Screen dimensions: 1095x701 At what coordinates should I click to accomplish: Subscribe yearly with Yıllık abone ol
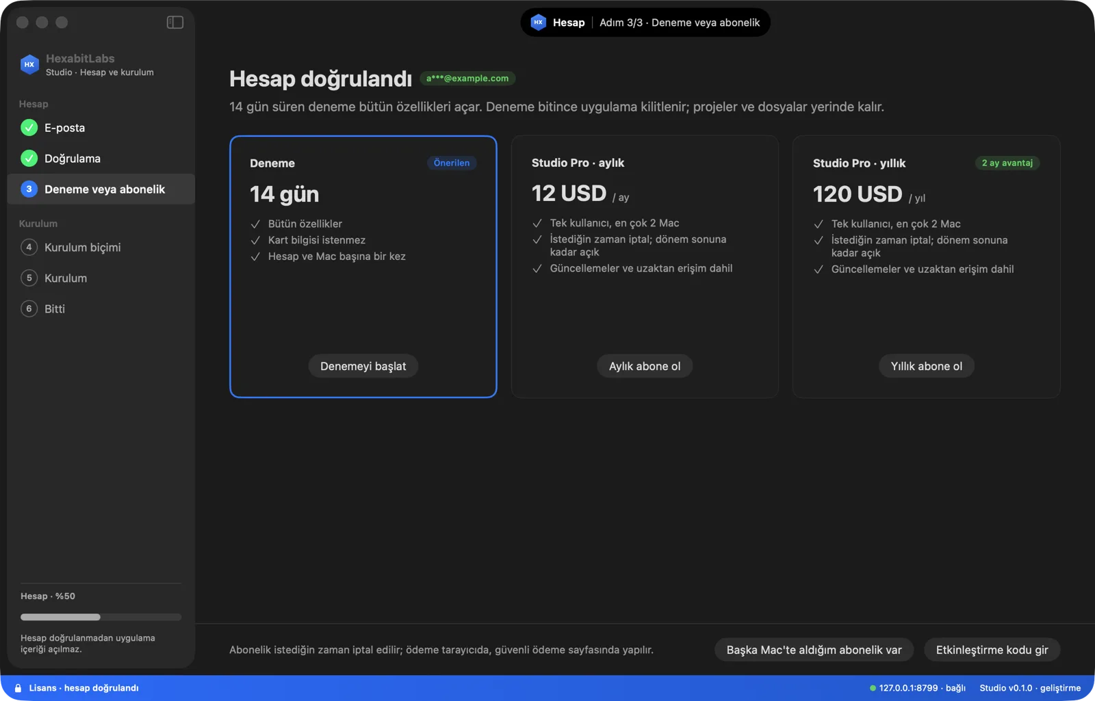pyautogui.click(x=927, y=366)
